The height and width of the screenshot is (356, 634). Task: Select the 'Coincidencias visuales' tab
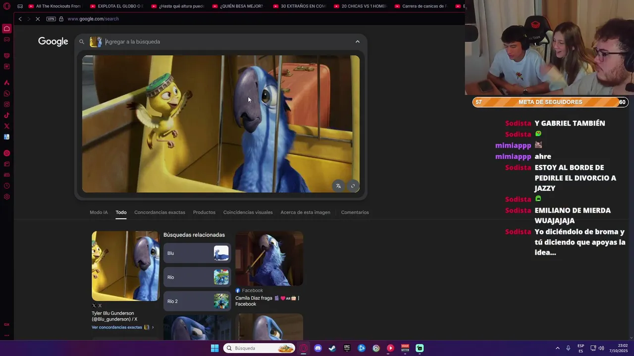click(x=248, y=212)
